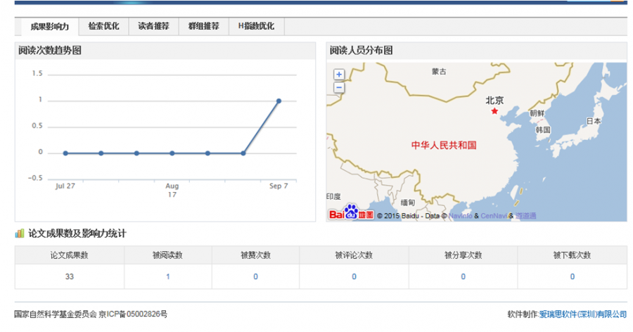Click the 被赞次数 column header
633x332 pixels.
tap(255, 255)
